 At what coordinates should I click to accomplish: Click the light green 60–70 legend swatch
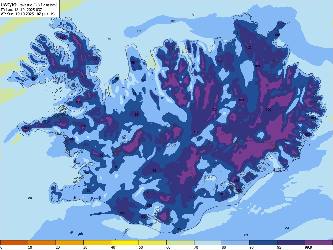[180, 243]
